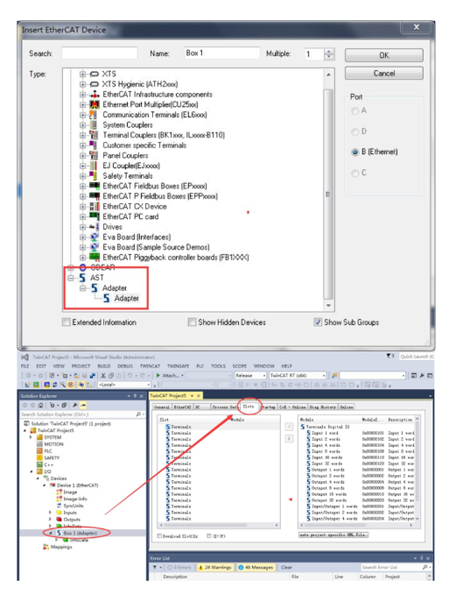Toggle the Download SlotCfg checkbox

tap(159, 536)
